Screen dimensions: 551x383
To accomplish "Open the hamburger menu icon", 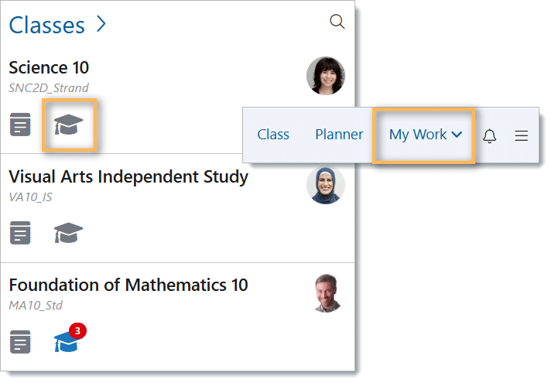I will coord(522,135).
